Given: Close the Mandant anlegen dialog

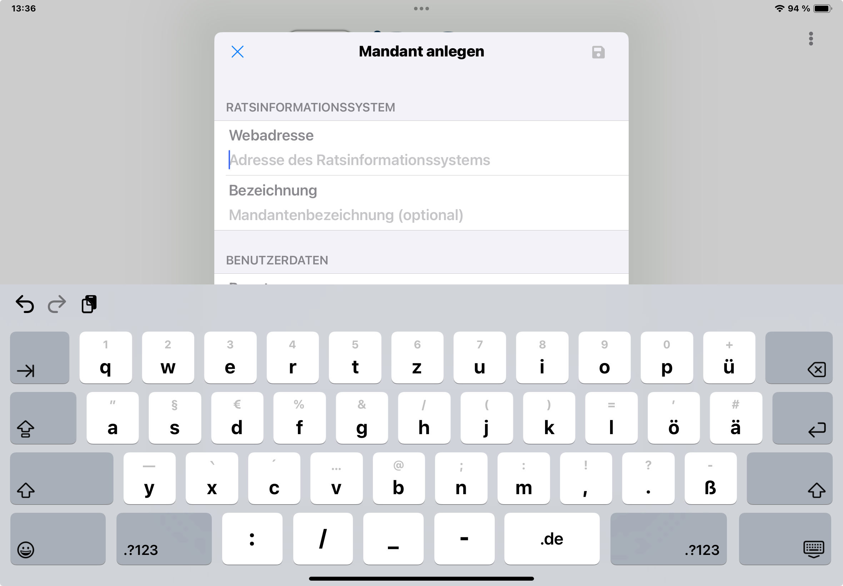Looking at the screenshot, I should (238, 52).
